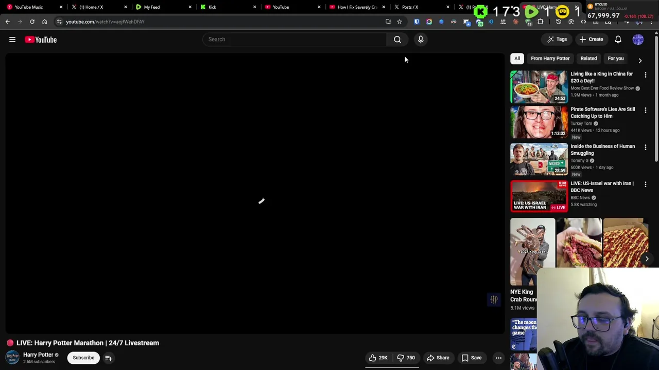The width and height of the screenshot is (659, 370).
Task: Open LIVE: US-Israel war with Iran title
Action: click(602, 187)
